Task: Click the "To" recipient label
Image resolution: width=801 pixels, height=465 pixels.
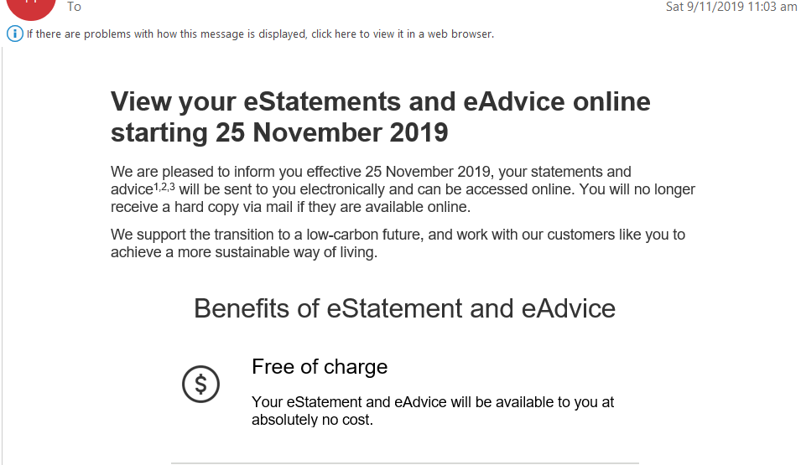Action: point(75,7)
